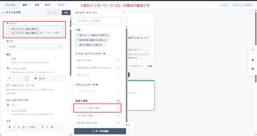Open the comments icon in right sidebar
The width and height of the screenshot is (257, 136).
[253, 69]
